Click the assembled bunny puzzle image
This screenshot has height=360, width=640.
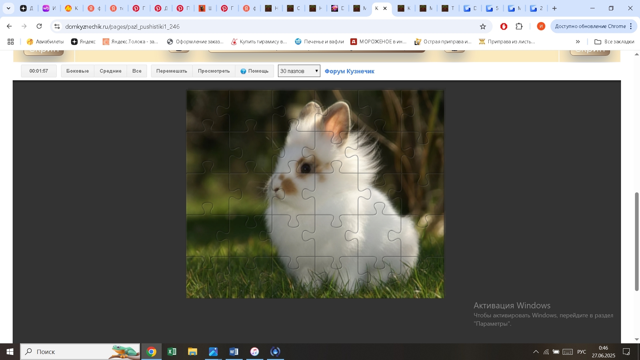(315, 194)
